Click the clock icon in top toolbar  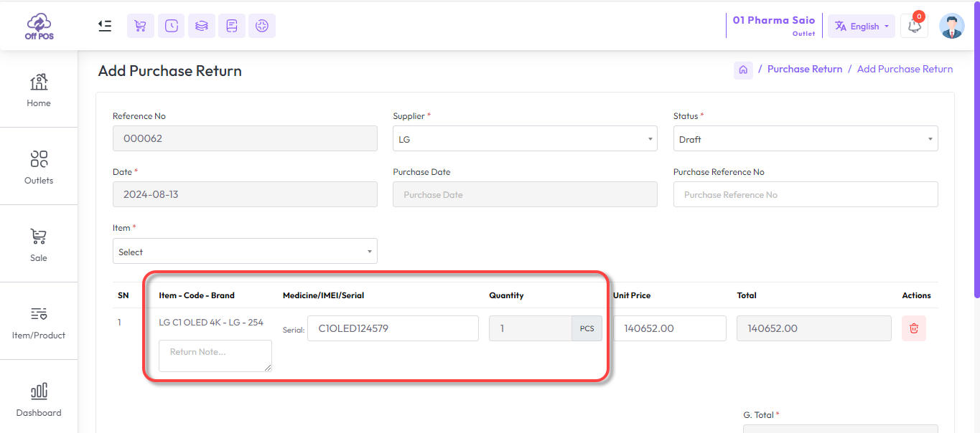tap(171, 26)
